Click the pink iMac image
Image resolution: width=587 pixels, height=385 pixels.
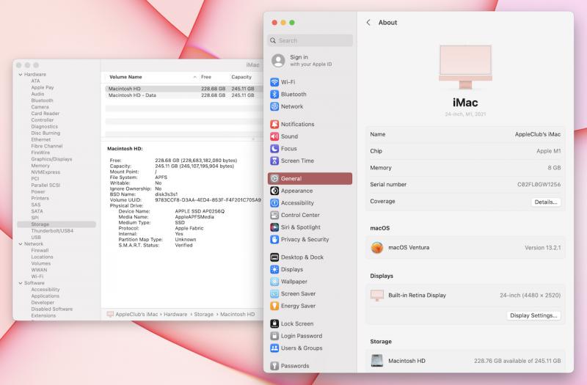[x=465, y=67]
